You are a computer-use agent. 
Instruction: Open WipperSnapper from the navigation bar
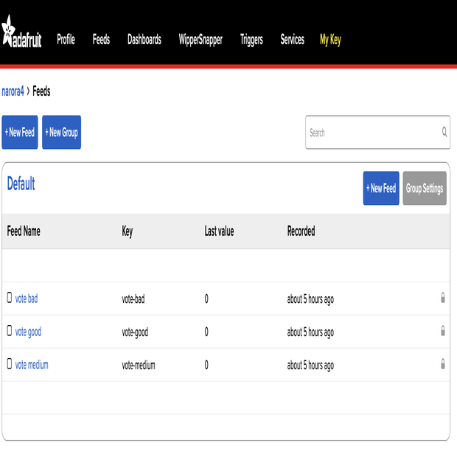coord(200,40)
